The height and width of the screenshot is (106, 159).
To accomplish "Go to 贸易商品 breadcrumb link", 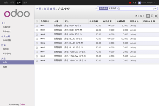I will [x=50, y=9].
